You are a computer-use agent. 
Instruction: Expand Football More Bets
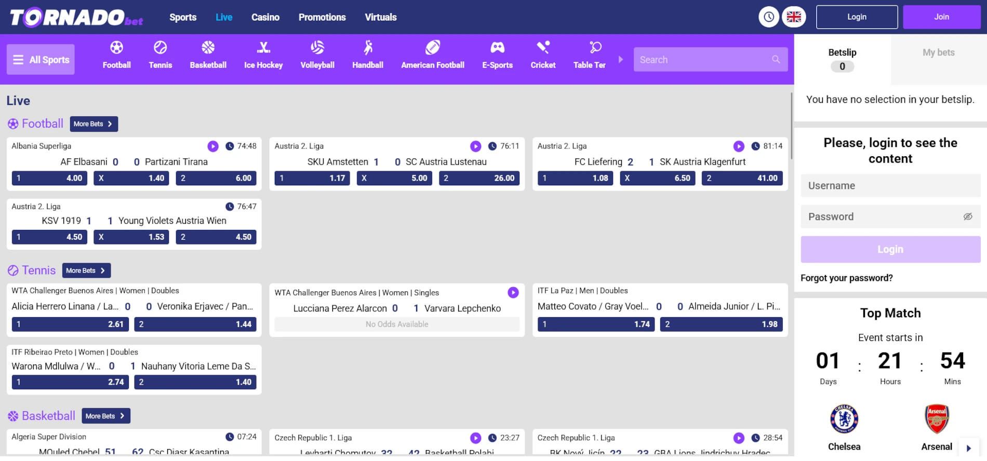coord(94,124)
